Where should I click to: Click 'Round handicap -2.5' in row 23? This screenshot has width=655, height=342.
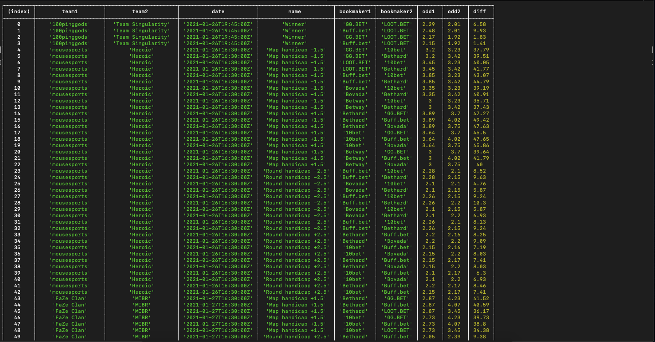[296, 171]
